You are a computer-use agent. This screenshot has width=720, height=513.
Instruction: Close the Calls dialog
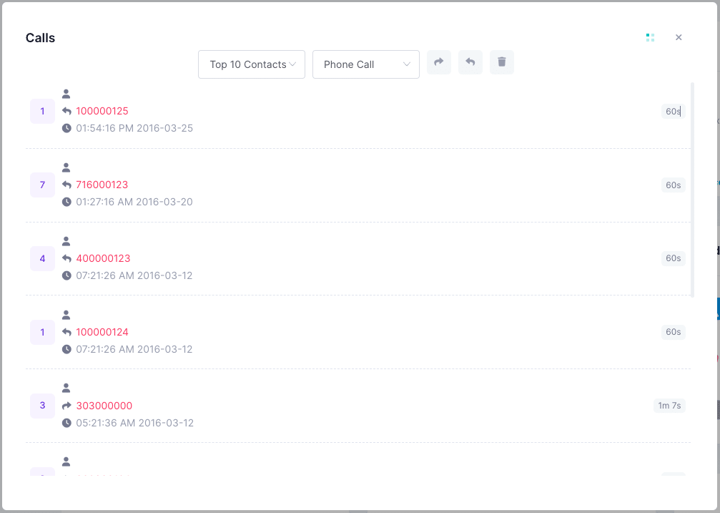pyautogui.click(x=679, y=37)
